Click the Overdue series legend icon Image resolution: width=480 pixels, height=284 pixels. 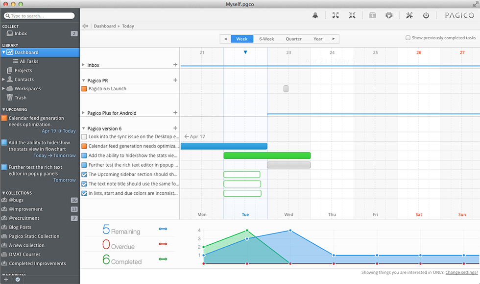[x=163, y=244]
